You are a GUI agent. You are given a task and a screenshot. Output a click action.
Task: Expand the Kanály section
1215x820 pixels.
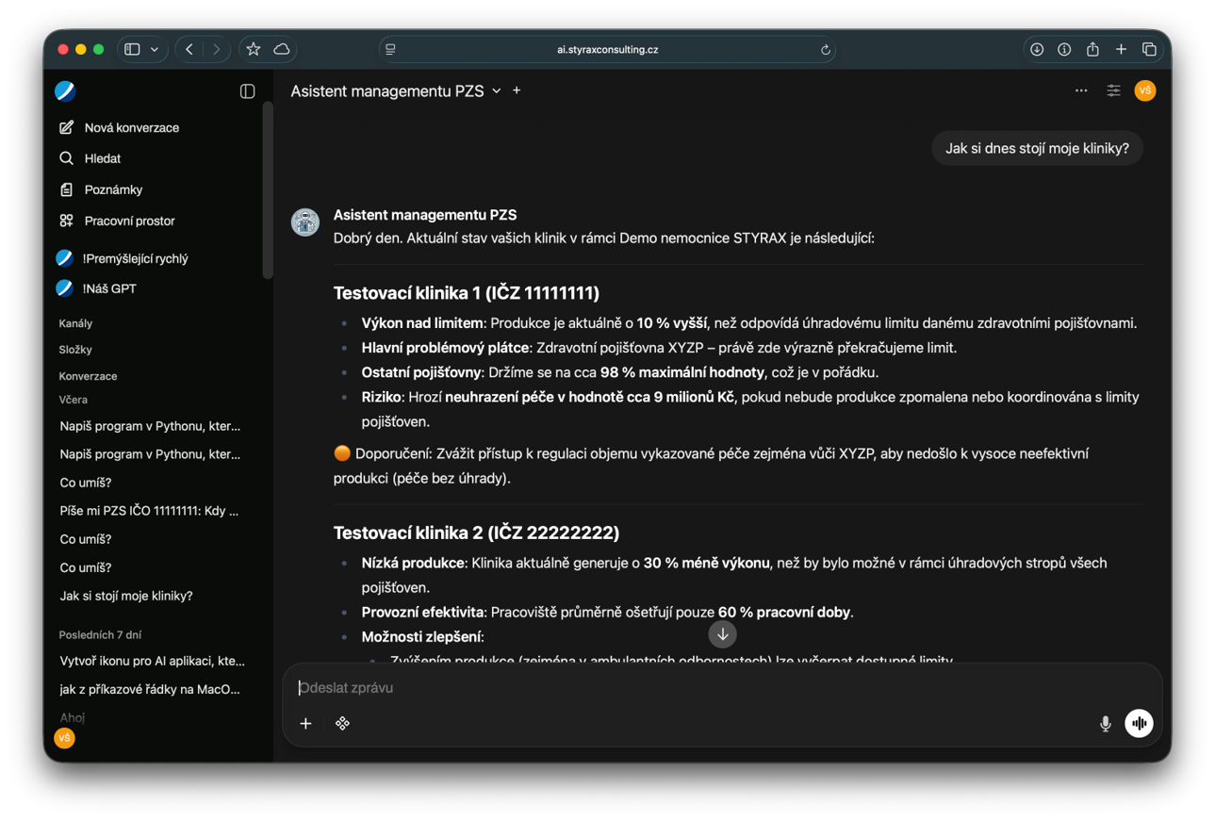click(x=75, y=323)
